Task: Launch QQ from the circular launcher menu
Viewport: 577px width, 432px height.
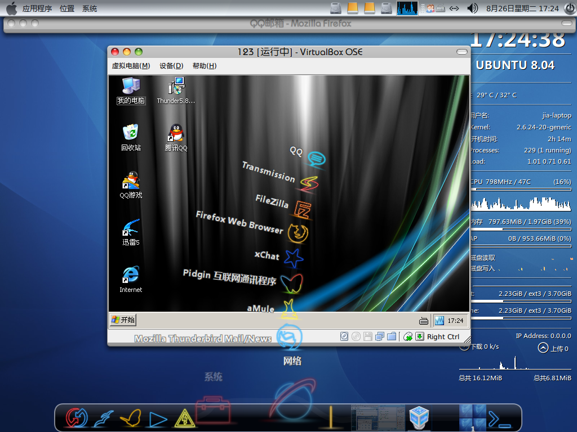Action: (317, 159)
